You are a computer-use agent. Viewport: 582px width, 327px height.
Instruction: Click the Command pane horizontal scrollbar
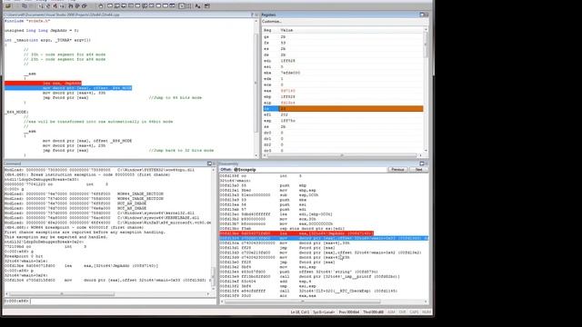coord(107,294)
